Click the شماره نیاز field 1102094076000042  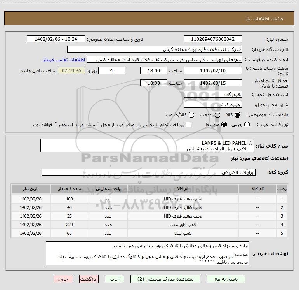[213, 39]
